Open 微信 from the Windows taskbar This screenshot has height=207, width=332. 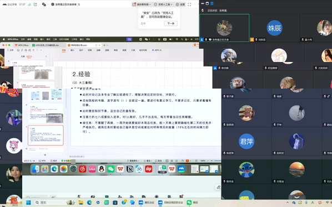pos(192,203)
